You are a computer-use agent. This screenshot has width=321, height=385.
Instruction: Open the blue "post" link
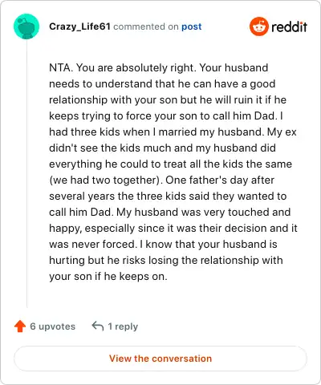(192, 26)
